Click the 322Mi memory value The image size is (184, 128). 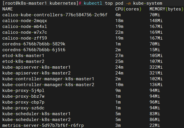coord(156,67)
